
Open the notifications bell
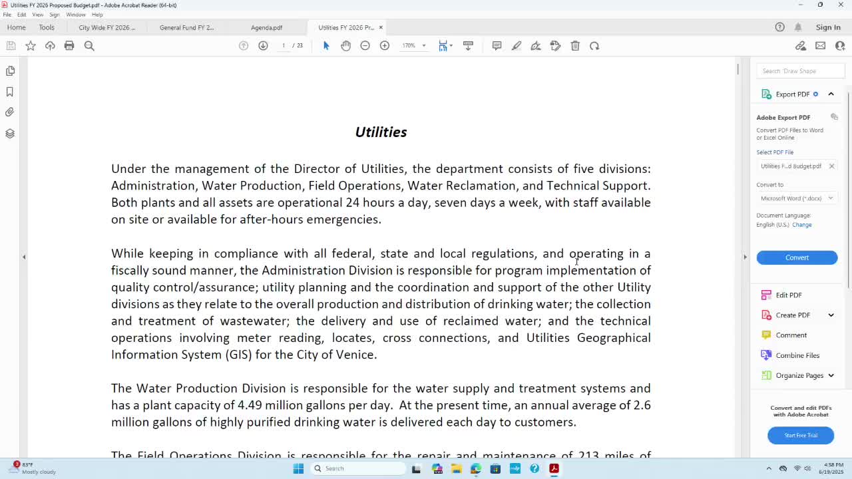(x=798, y=27)
